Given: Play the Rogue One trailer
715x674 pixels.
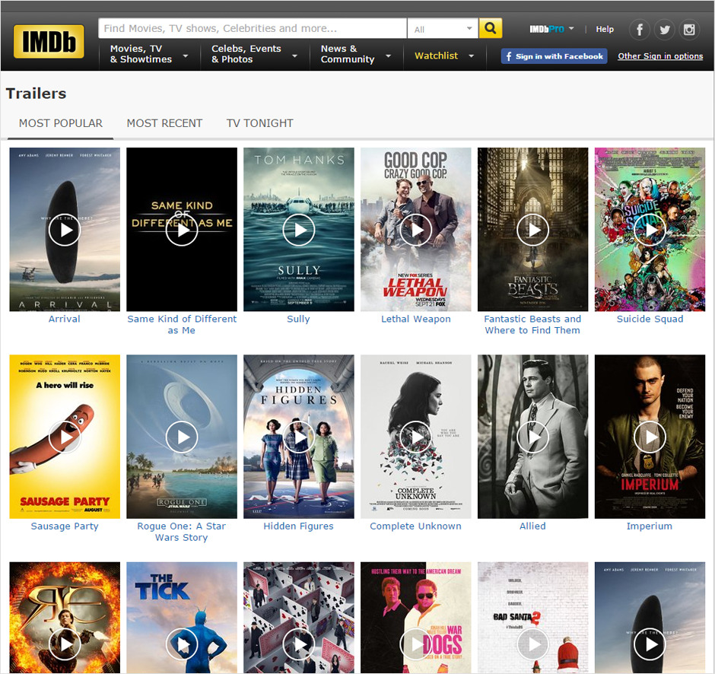Looking at the screenshot, I should click(x=182, y=437).
